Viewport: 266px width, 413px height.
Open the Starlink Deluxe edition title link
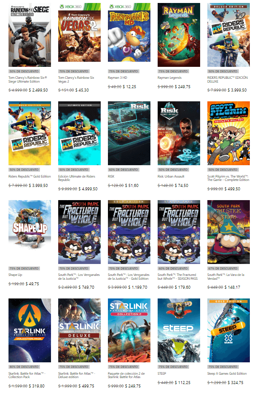pos(76,375)
